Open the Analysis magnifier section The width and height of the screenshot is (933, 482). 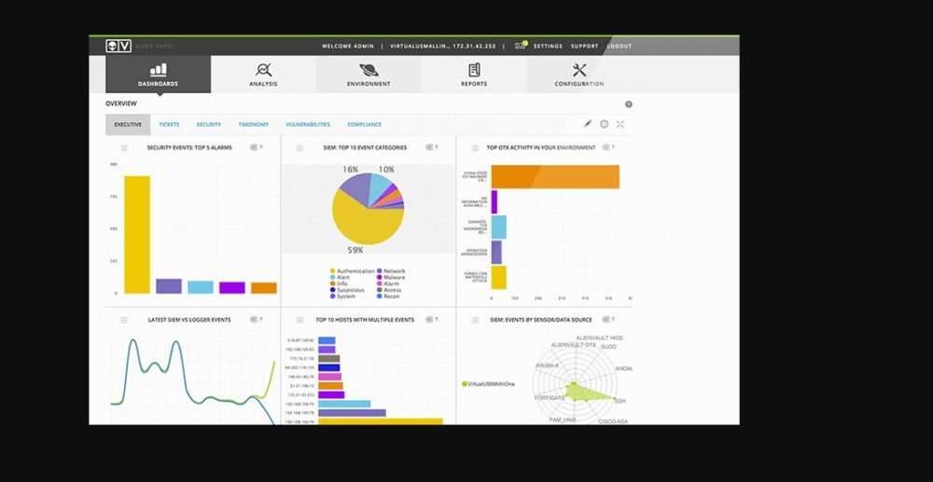[x=263, y=74]
